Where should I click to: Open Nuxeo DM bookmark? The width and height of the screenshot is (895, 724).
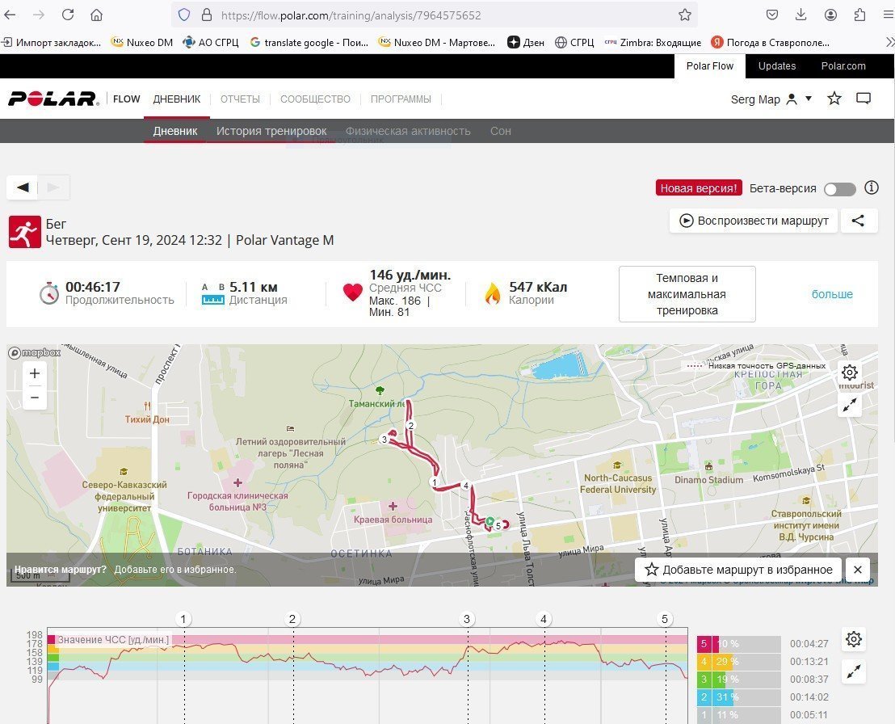coord(142,42)
